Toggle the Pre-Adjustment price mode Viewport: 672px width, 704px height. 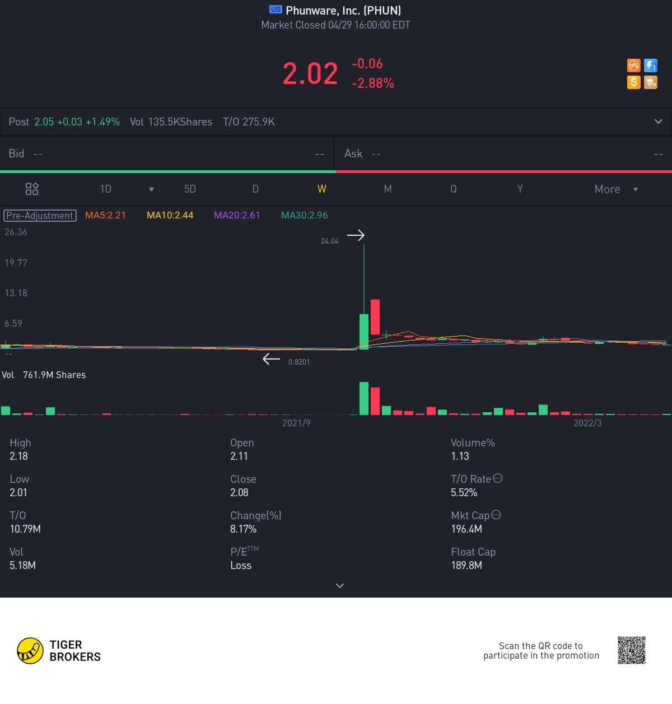pos(40,216)
